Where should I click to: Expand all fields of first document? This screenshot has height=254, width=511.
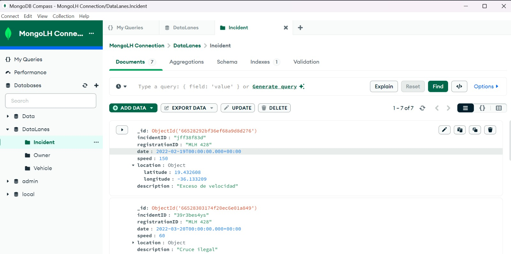point(122,130)
